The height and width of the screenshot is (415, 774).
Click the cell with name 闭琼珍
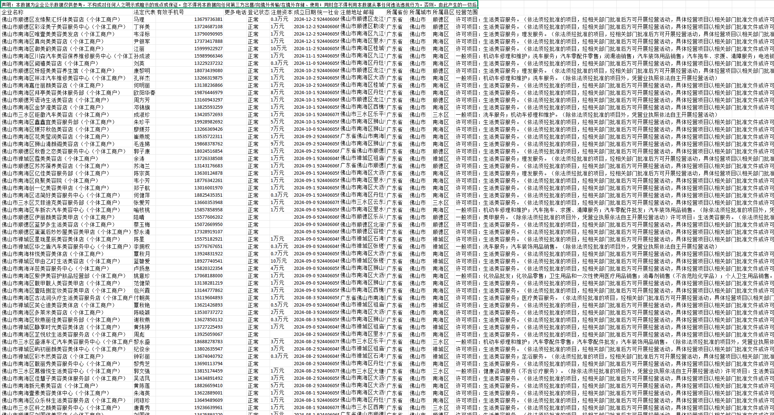click(x=142, y=400)
